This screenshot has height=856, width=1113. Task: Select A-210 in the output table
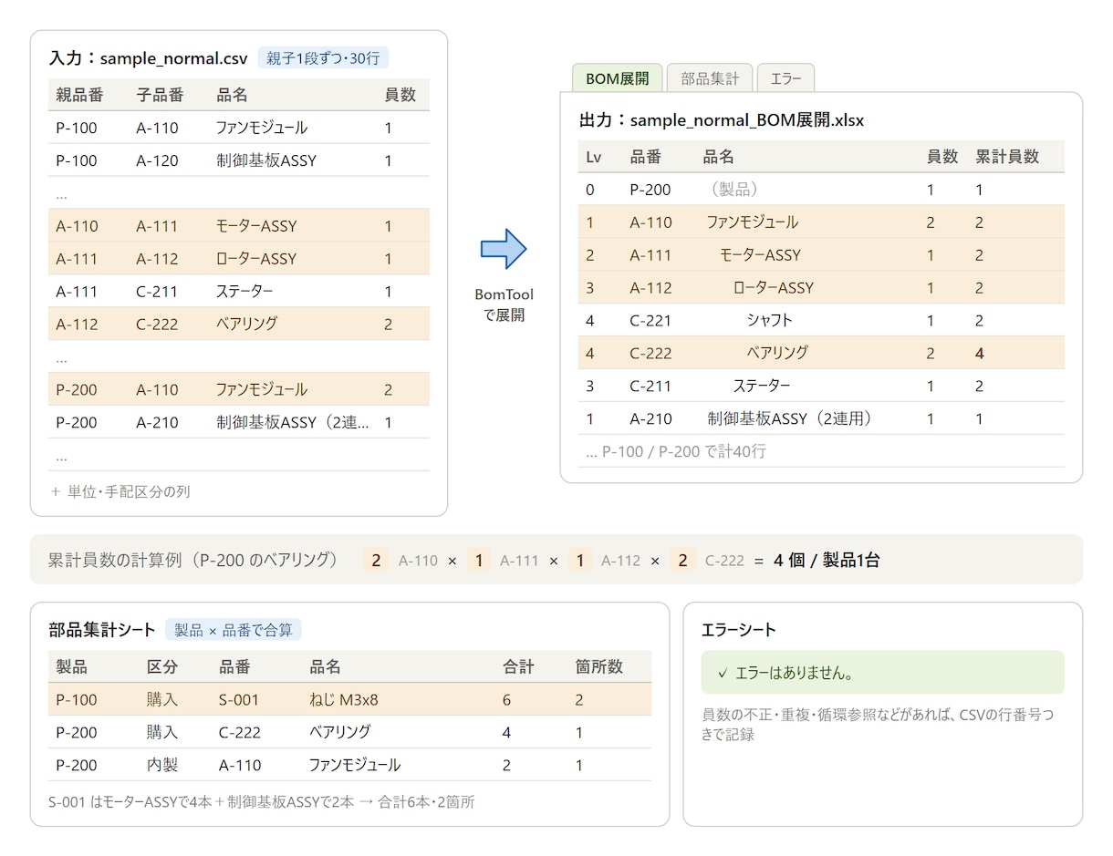650,418
